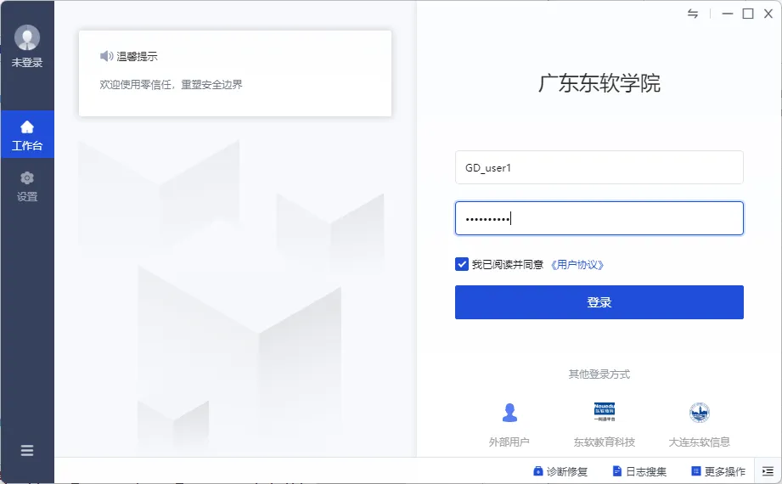Click the blue 登录 button
Image resolution: width=782 pixels, height=484 pixels.
pos(599,302)
